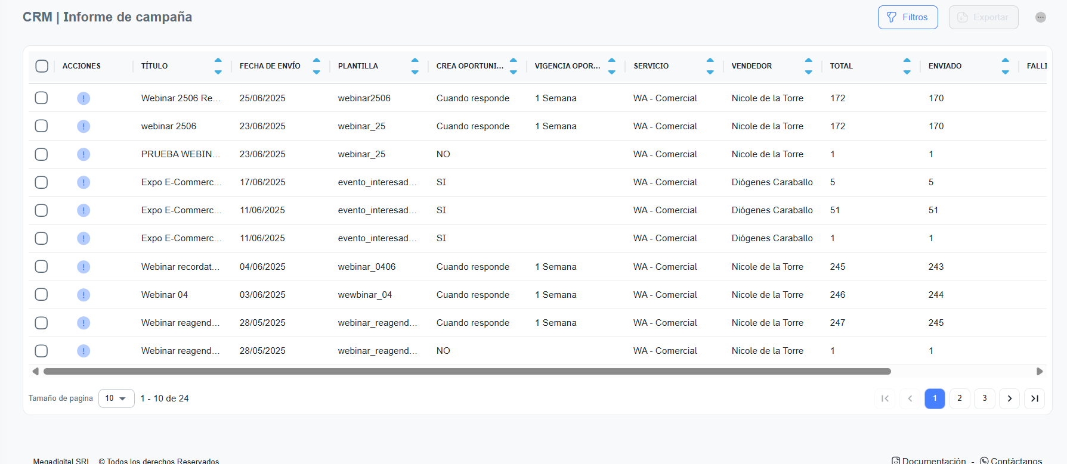Viewport: 1067px width, 464px height.
Task: Click the scroll right arrow of the table
Action: pos(1040,372)
